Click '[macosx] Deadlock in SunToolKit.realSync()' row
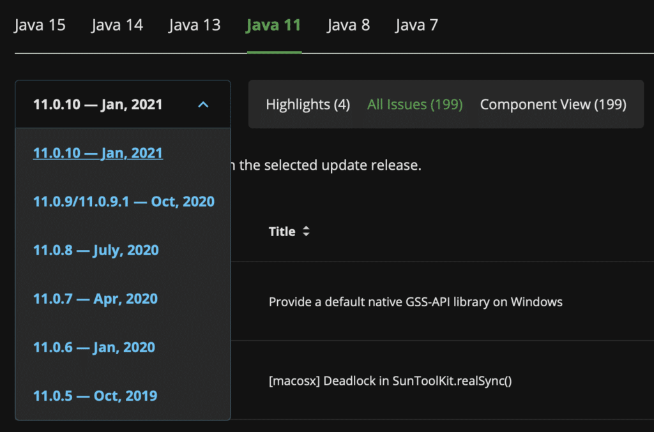This screenshot has width=654, height=432. 442,380
